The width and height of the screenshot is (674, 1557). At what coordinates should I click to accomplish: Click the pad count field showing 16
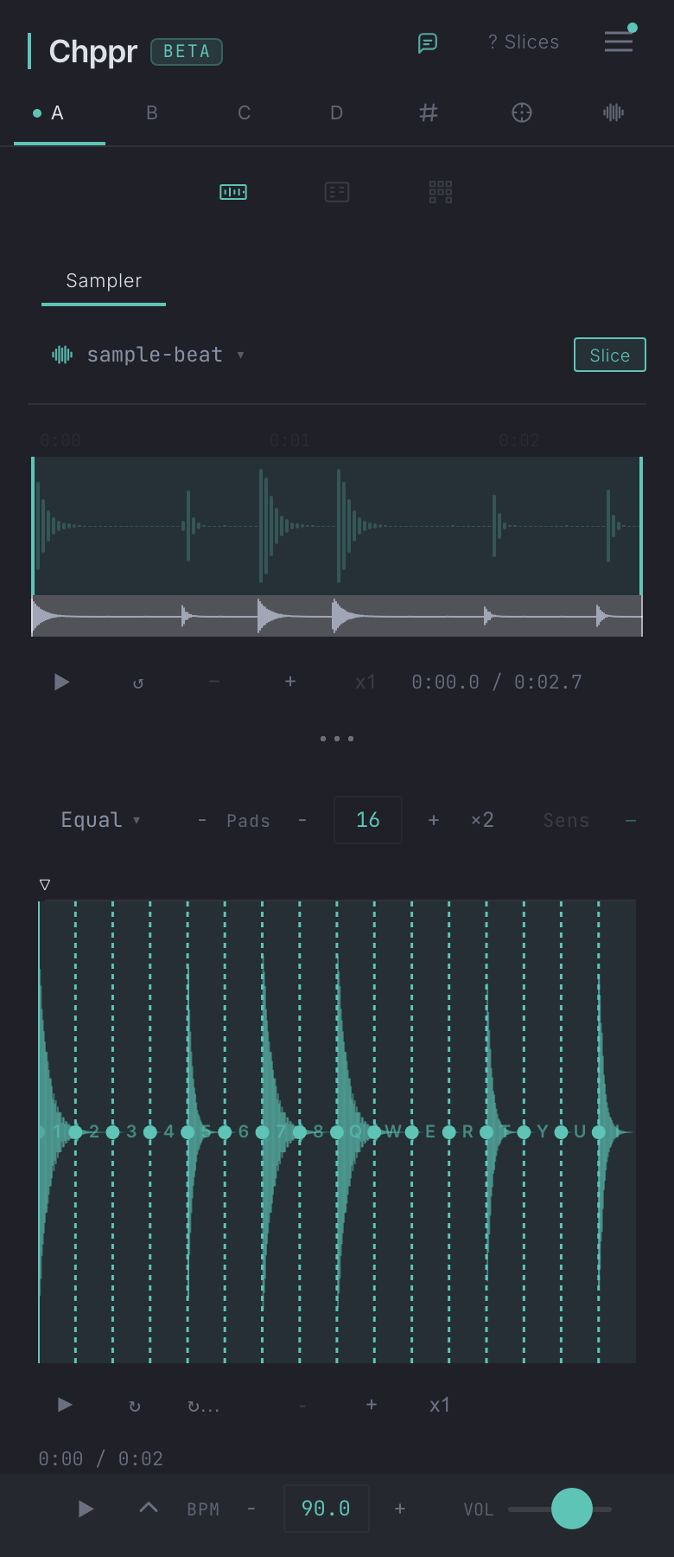pos(368,820)
